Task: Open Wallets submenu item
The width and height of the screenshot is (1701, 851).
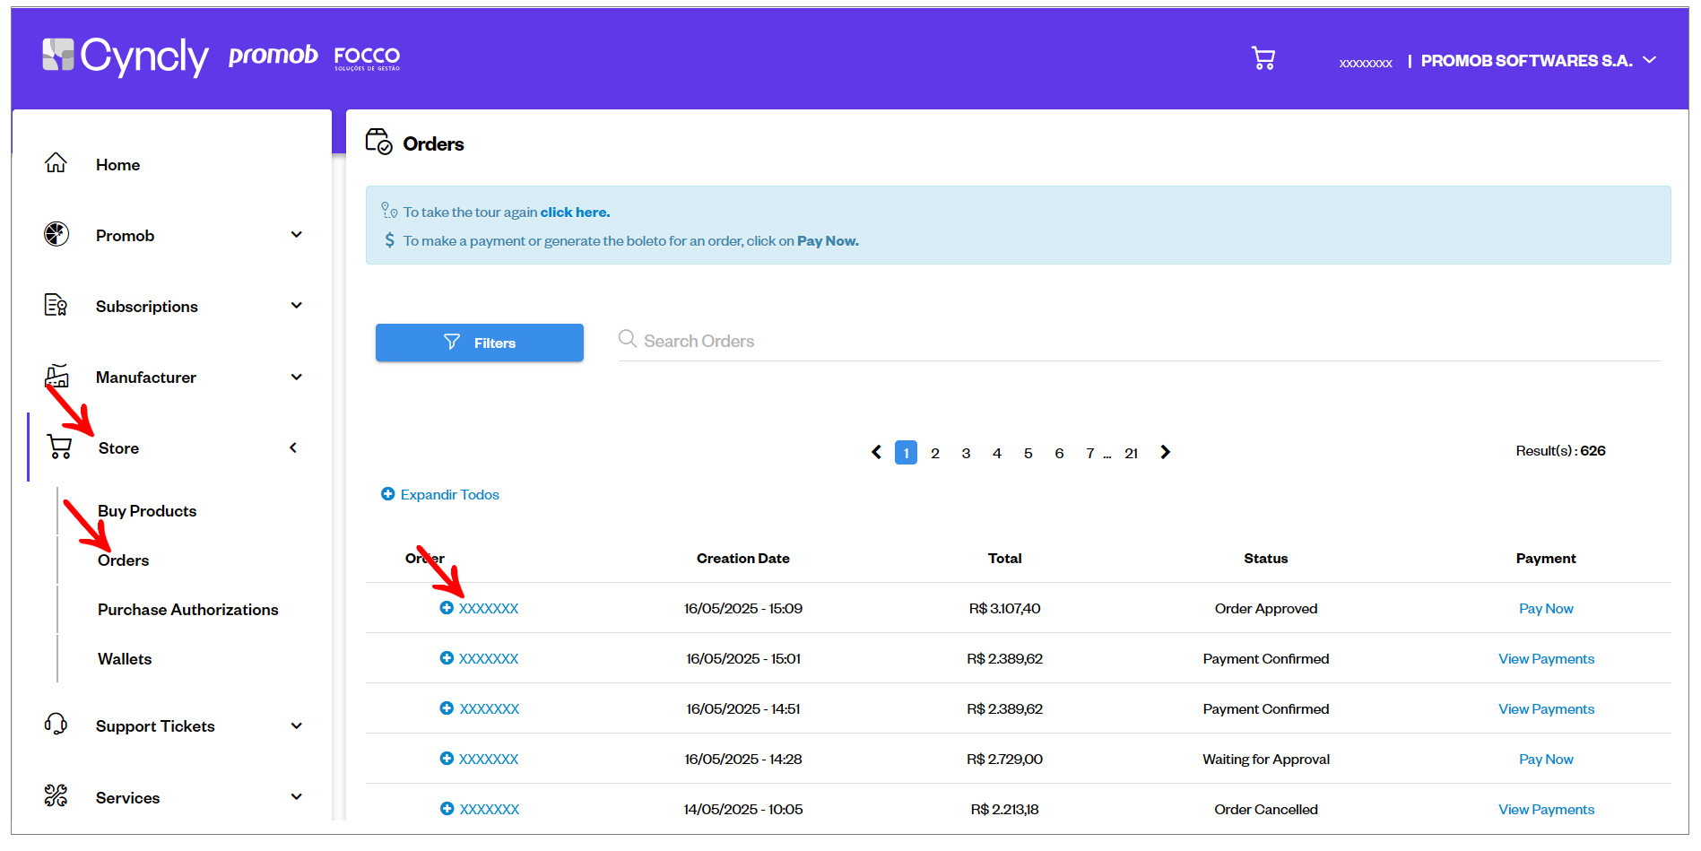Action: 125,659
